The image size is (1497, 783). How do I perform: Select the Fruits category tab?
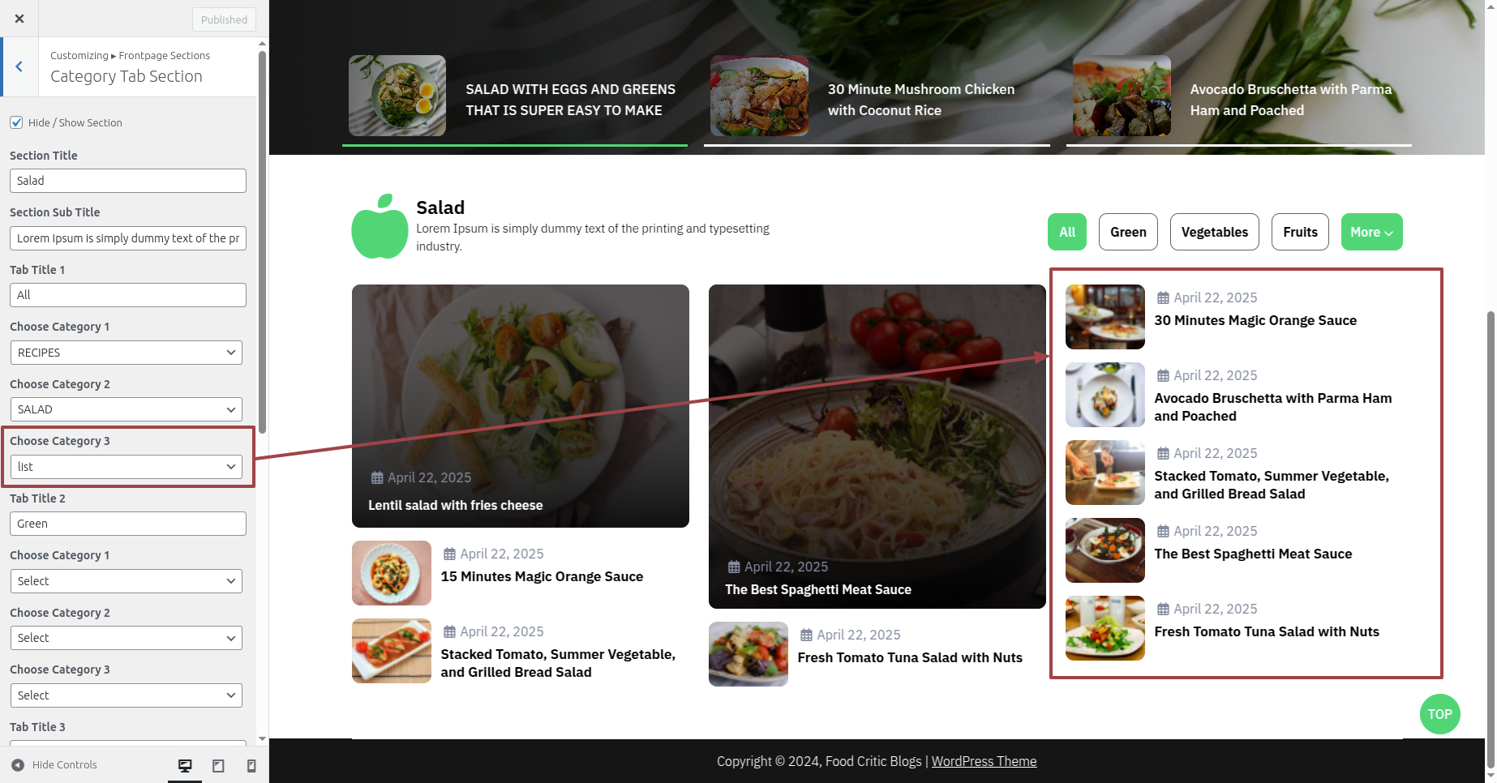(1300, 232)
